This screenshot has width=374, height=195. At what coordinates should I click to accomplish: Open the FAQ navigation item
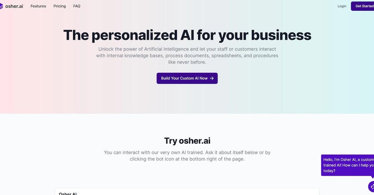(77, 6)
